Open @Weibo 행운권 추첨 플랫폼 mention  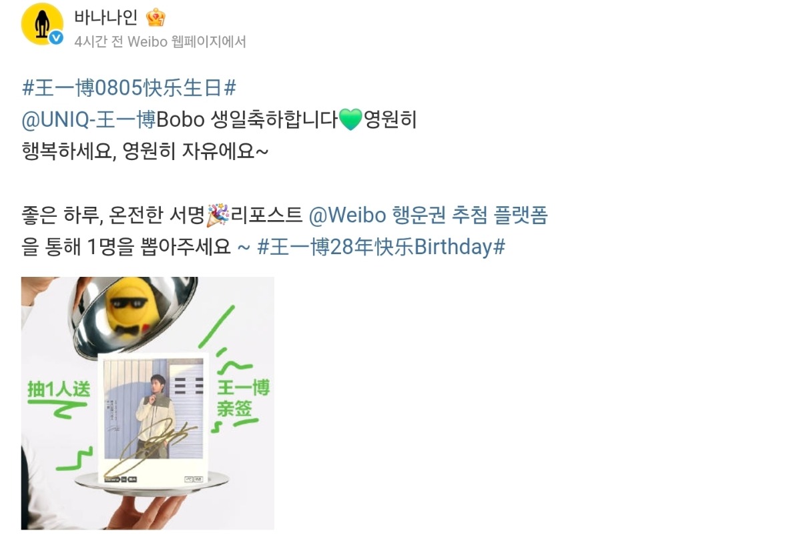coord(428,215)
